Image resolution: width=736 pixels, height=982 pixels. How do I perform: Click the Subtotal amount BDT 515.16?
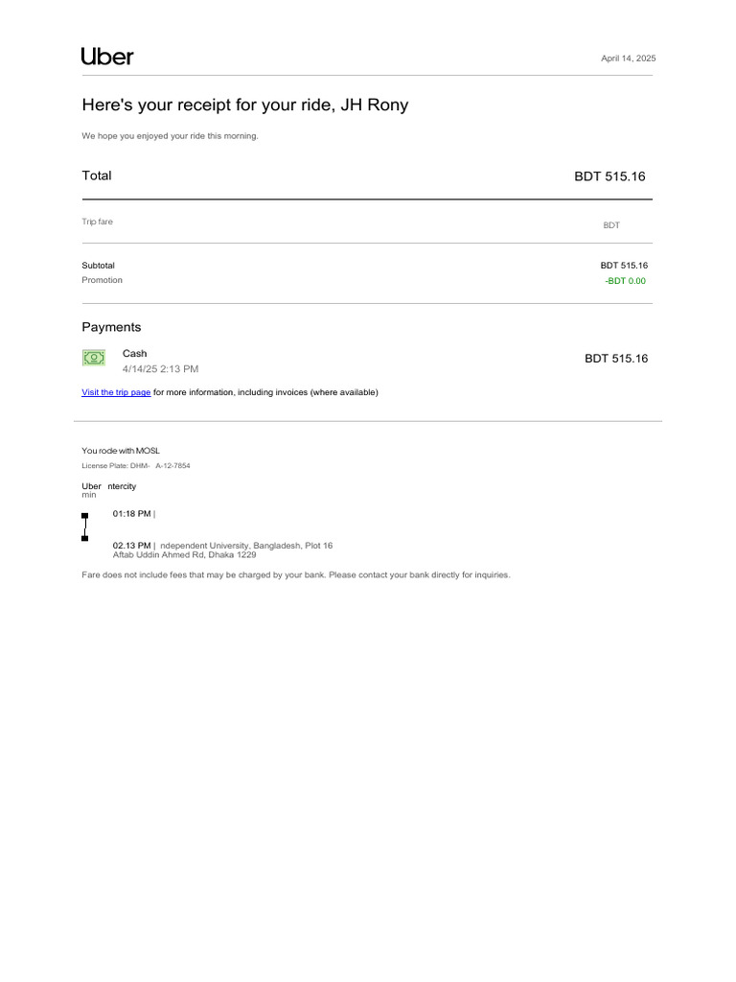click(x=624, y=265)
